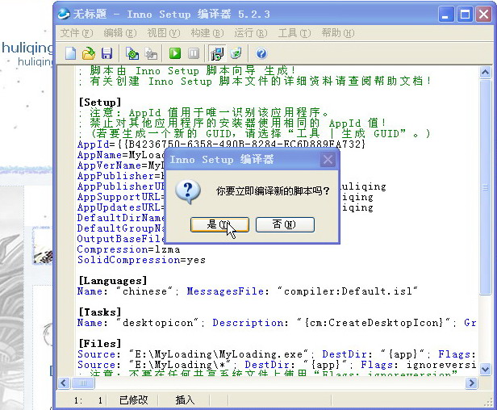The height and width of the screenshot is (410, 497).
Task: Click the Compile script toolbar icon
Action: coord(132,53)
